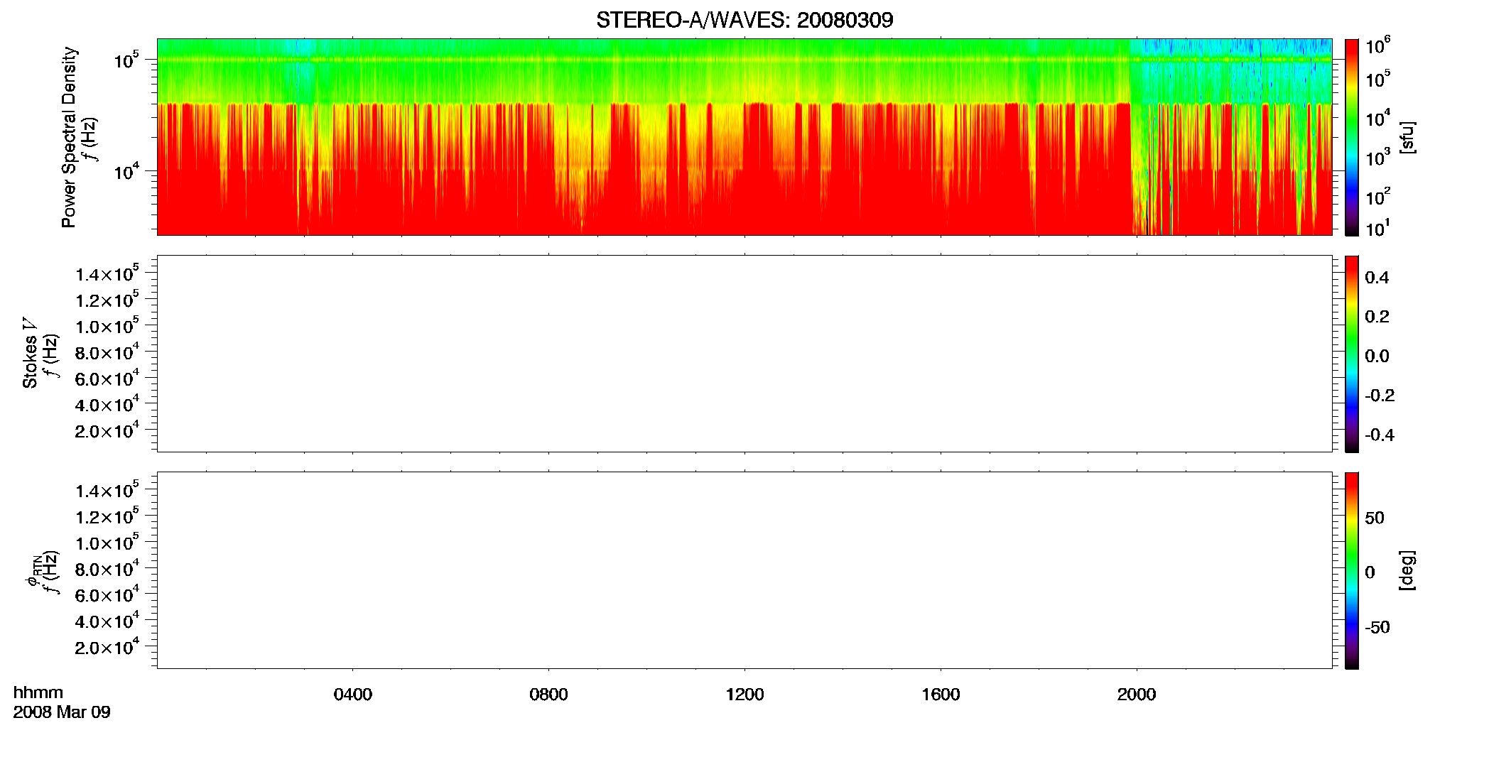Click the phi RTN degree color bar
Viewport: 1489px width, 767px height.
click(x=1352, y=570)
